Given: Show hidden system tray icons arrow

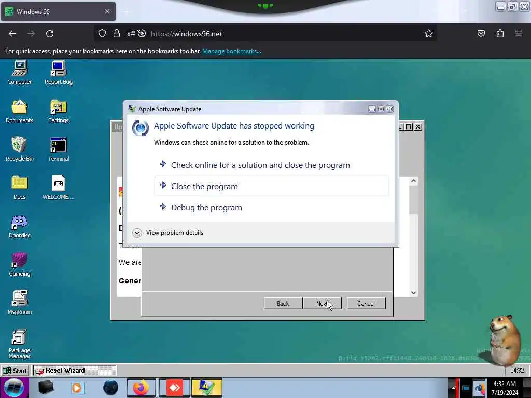Looking at the screenshot, I should point(453,388).
